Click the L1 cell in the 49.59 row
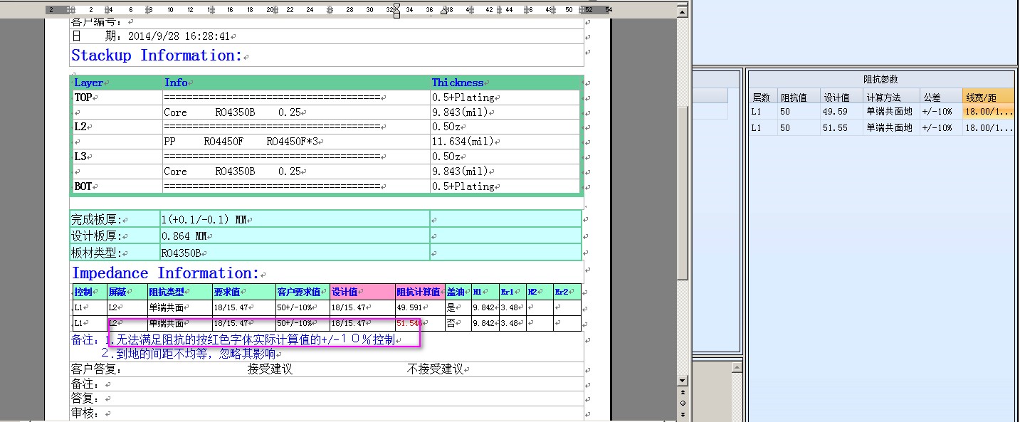This screenshot has height=422, width=1020. coord(762,111)
